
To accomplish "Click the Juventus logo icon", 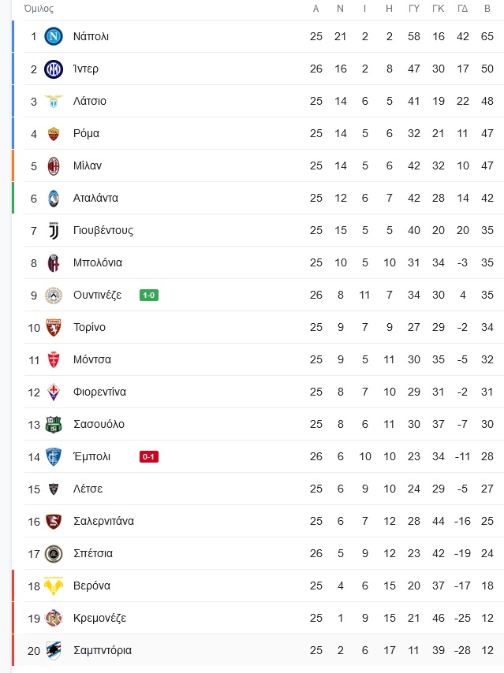I will click(x=54, y=230).
